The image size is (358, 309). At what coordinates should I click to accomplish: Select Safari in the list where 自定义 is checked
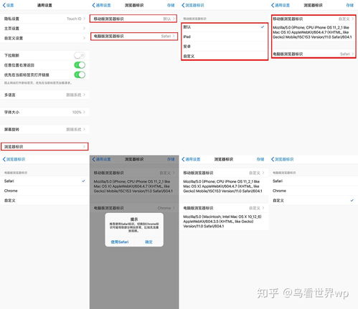[314, 181]
